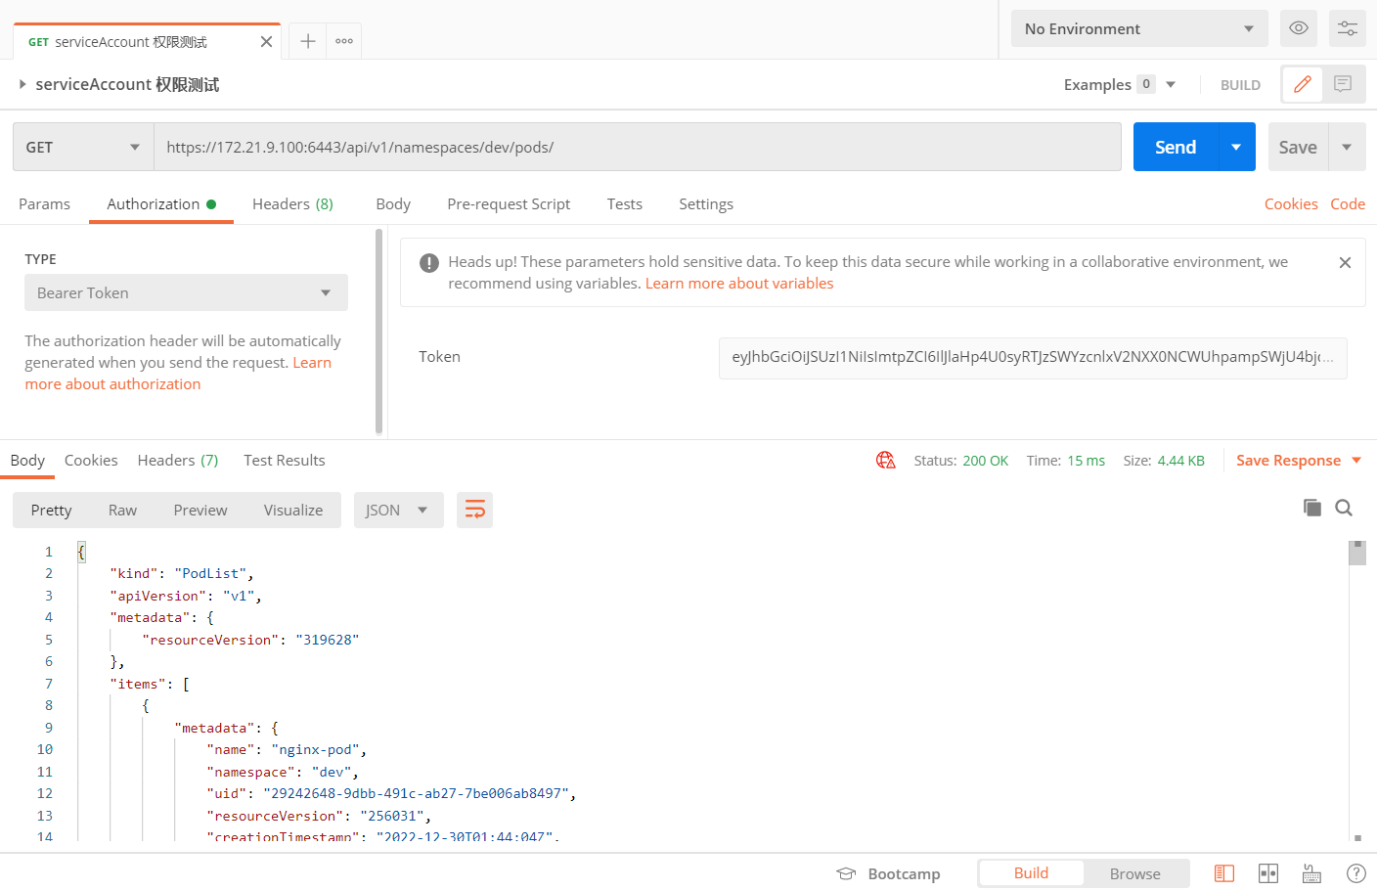Click the network globe icon near Status
1377x891 pixels.
[886, 461]
